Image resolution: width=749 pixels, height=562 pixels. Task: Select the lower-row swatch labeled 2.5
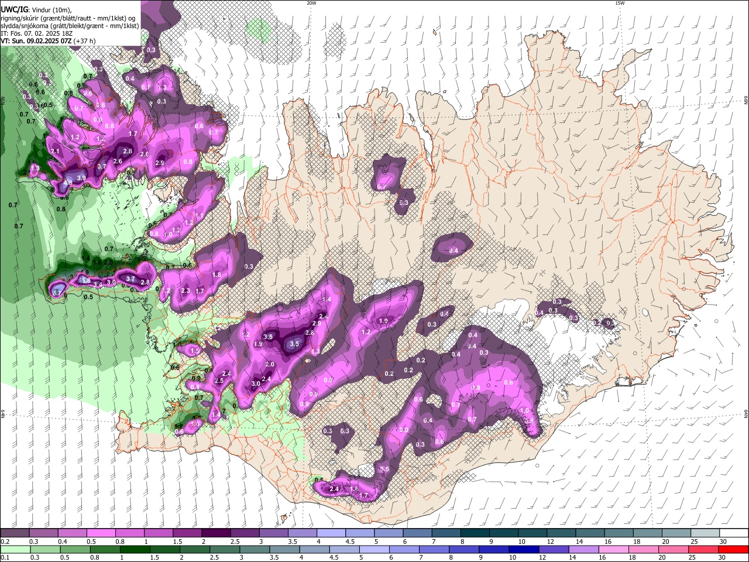[x=225, y=549]
